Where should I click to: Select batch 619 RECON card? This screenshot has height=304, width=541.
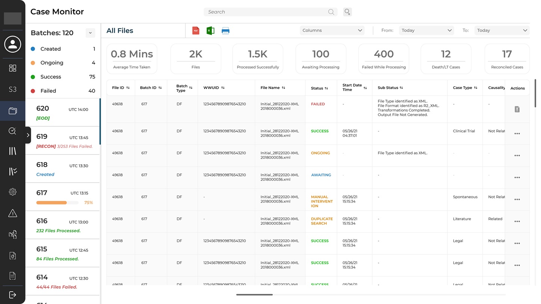[x=62, y=140]
